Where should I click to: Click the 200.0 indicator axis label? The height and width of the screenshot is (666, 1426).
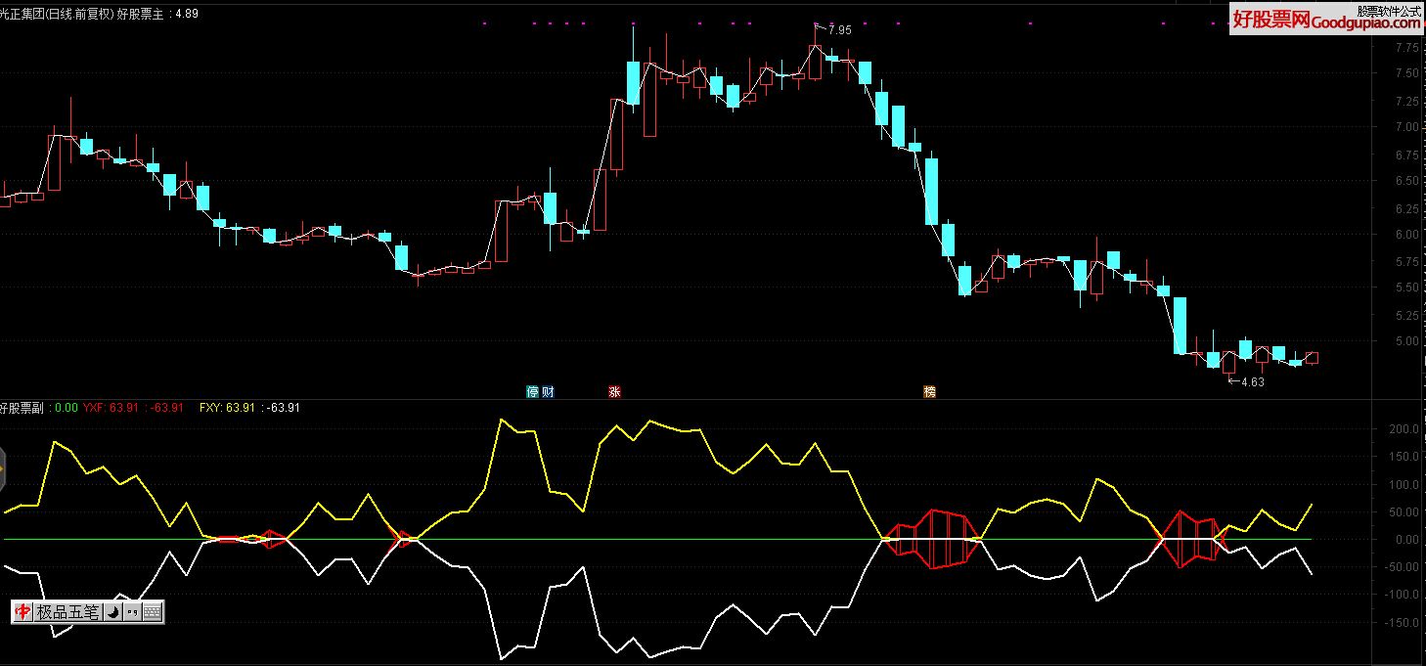point(1404,429)
